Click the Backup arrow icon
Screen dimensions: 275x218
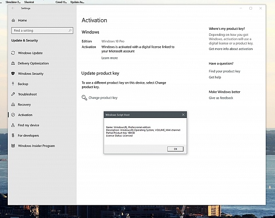pos(13,84)
